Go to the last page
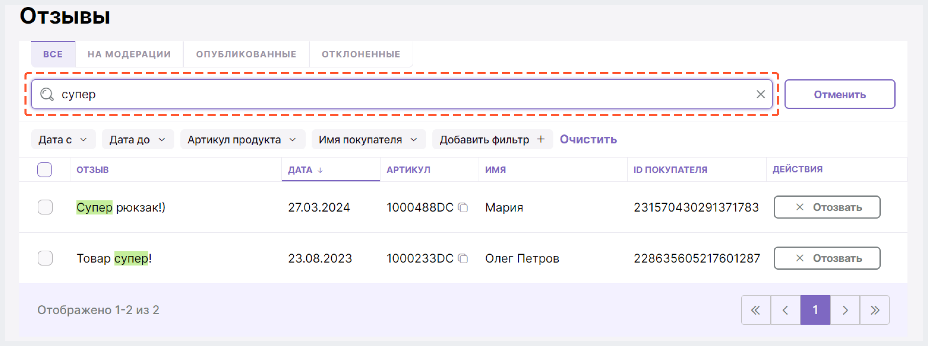This screenshot has height=346, width=928. pos(875,310)
